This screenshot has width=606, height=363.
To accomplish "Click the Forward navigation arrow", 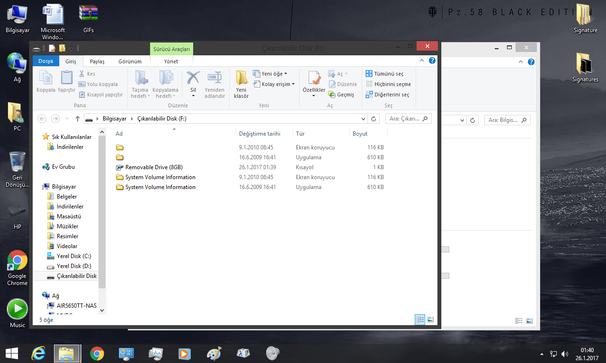I will point(55,119).
